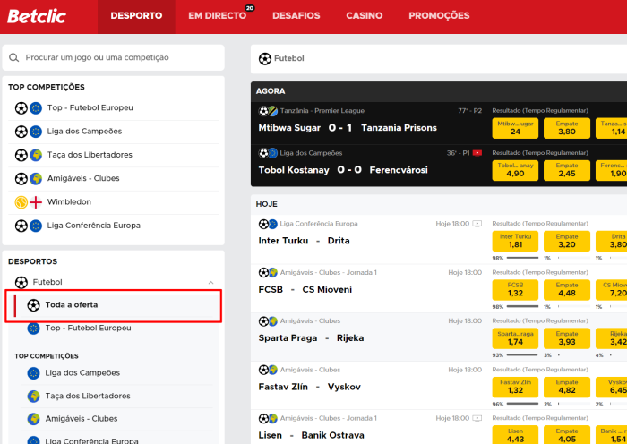This screenshot has width=627, height=444.
Task: Click globe icon beside Taça dos Libertadores top entry
Action: (36, 155)
